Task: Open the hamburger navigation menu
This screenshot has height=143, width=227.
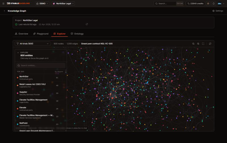Action: pos(3,4)
